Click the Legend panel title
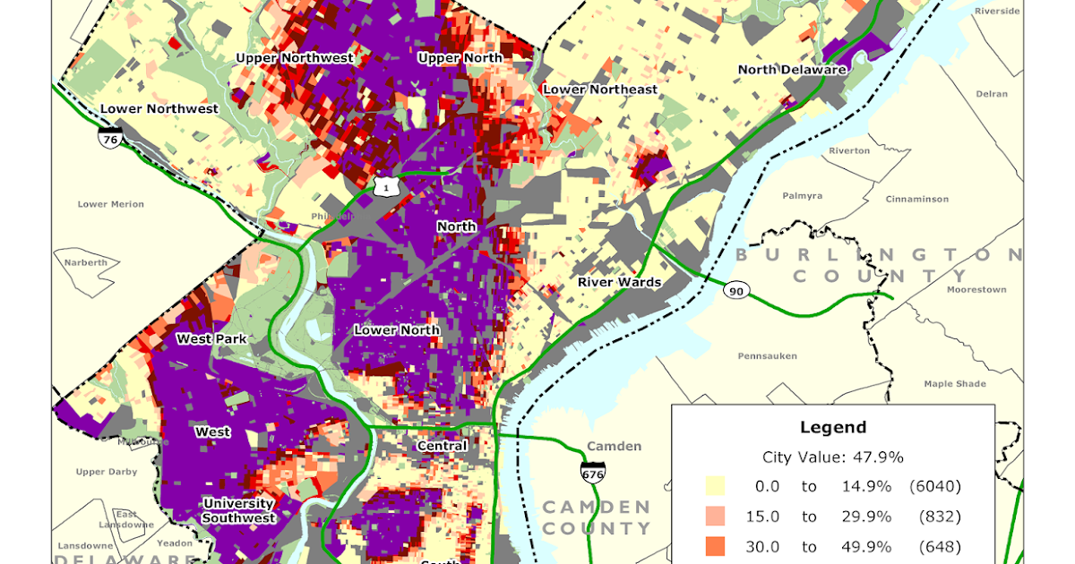The image size is (1075, 564). coord(834,427)
